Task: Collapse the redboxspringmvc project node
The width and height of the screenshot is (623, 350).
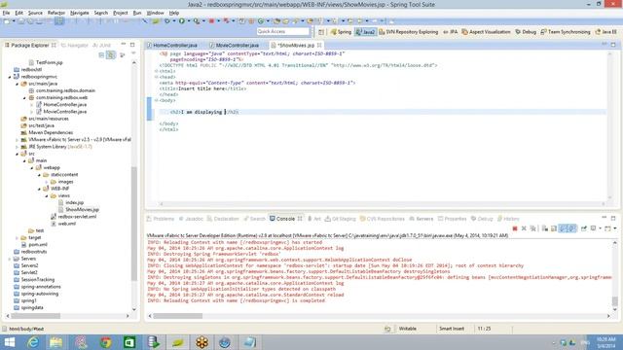Action: (x=10, y=77)
